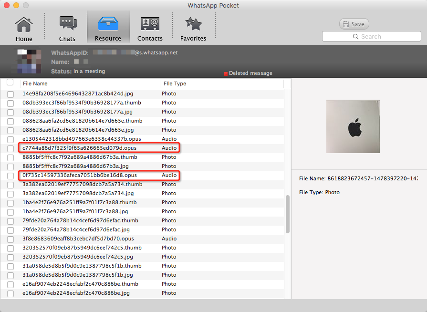The width and height of the screenshot is (427, 312).
Task: Click the Apple logo photo preview
Action: click(353, 126)
